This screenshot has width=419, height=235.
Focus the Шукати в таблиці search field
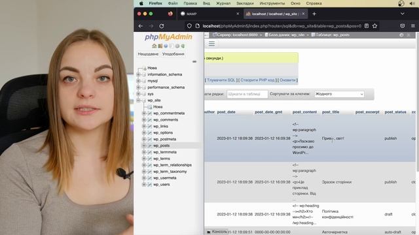247,94
